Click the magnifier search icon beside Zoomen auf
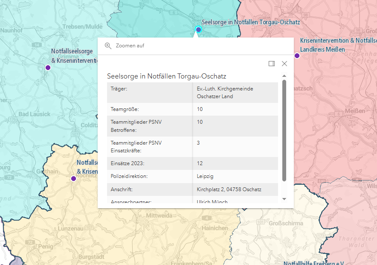 pos(108,46)
